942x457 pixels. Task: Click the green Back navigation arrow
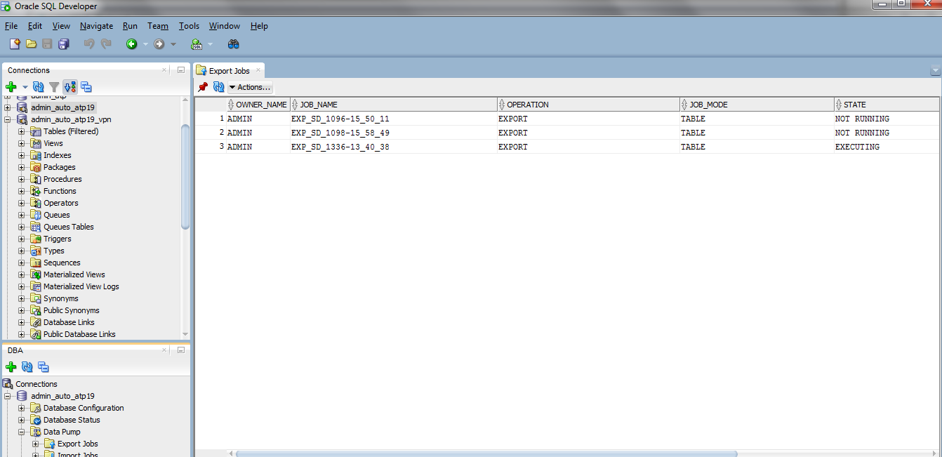click(131, 44)
